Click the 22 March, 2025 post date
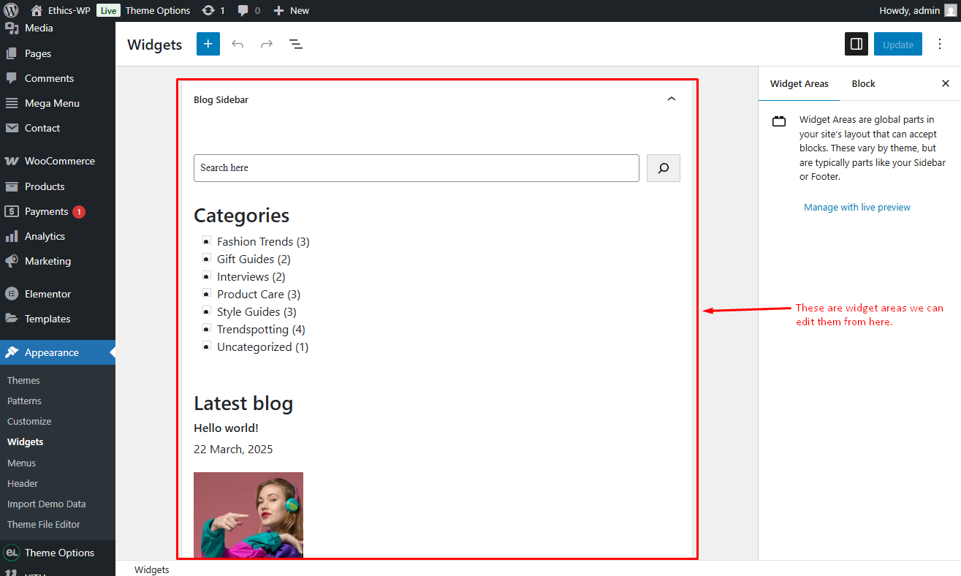961x576 pixels. [x=233, y=449]
